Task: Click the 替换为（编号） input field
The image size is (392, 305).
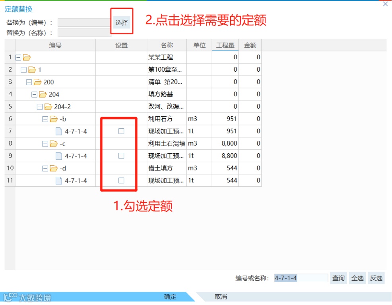Action: (x=85, y=22)
